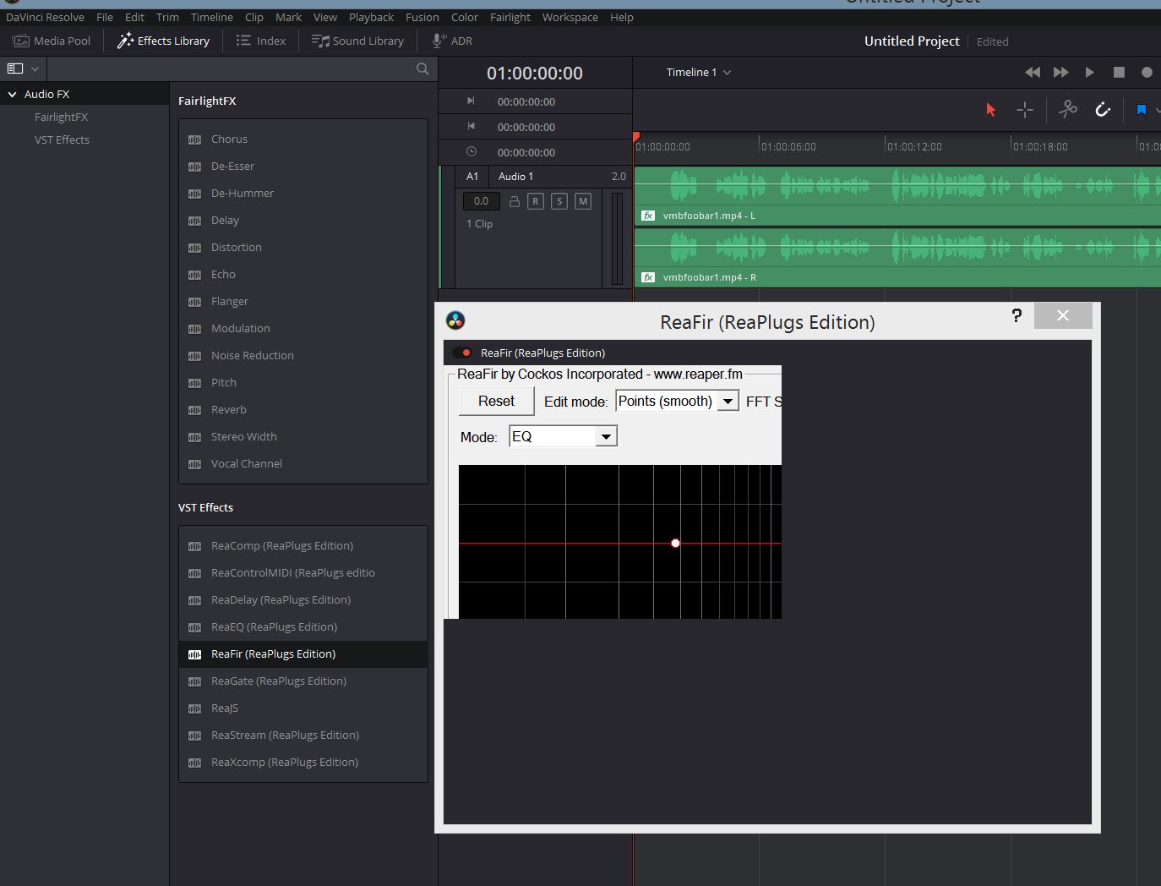Viewport: 1161px width, 886px height.
Task: Click the Vocal Channel effect icon
Action: (x=194, y=464)
